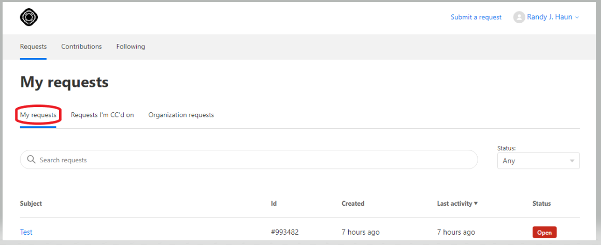601x245 pixels.
Task: Focus the Search requests input field
Action: pos(249,159)
